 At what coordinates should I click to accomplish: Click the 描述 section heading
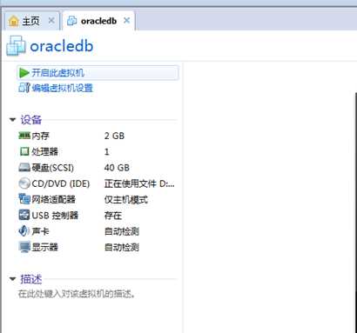31,279
